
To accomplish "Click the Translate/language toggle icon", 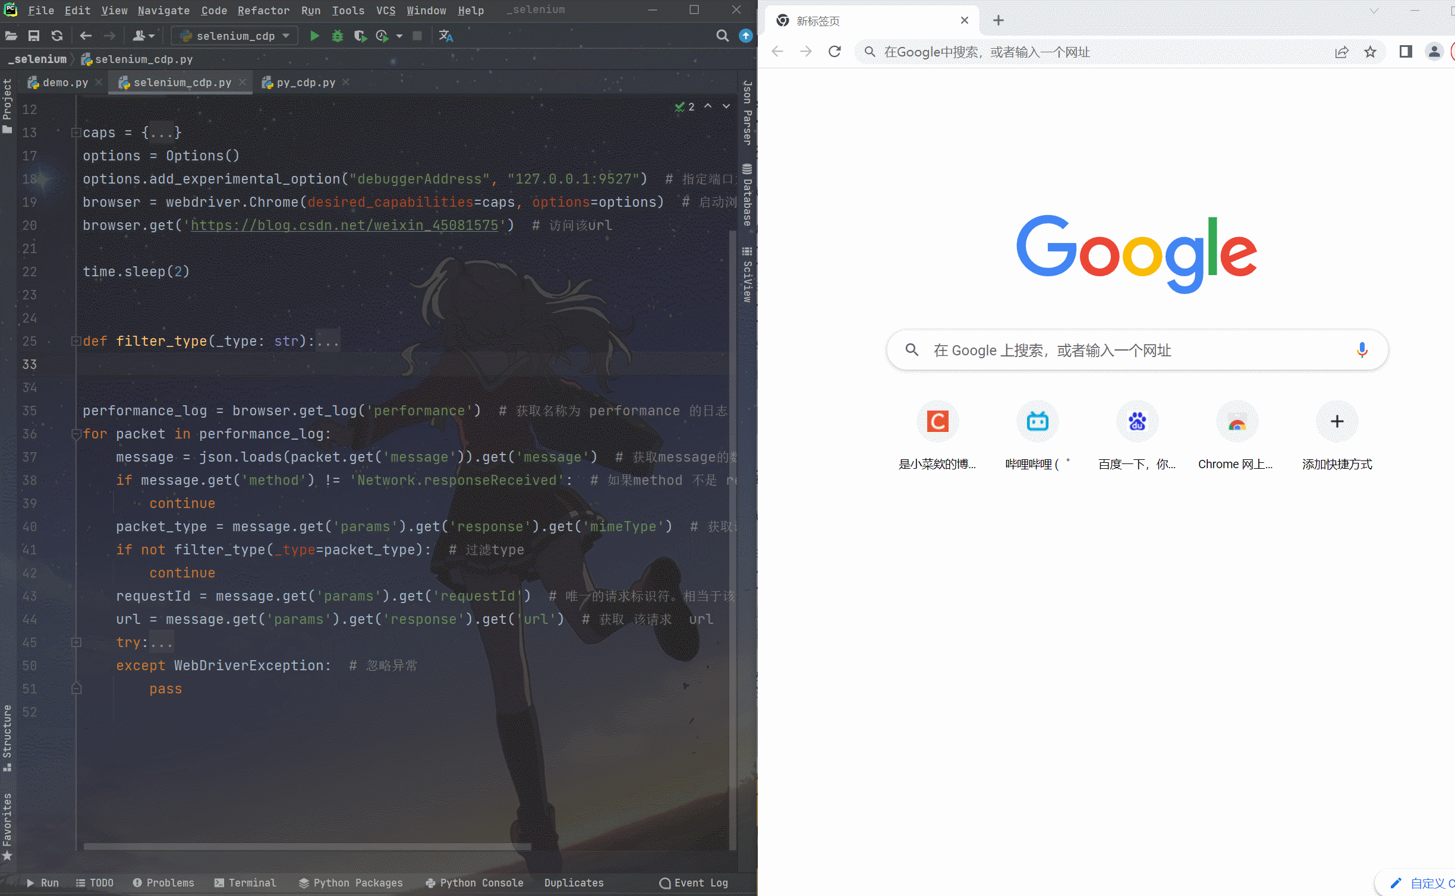I will tap(445, 35).
